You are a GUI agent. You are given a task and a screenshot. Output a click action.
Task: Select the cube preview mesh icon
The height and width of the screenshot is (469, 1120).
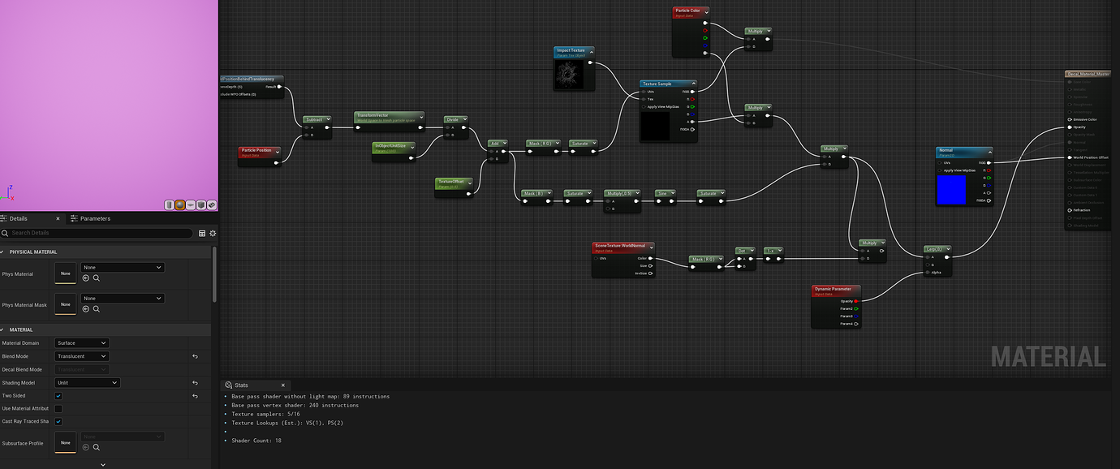pos(200,204)
